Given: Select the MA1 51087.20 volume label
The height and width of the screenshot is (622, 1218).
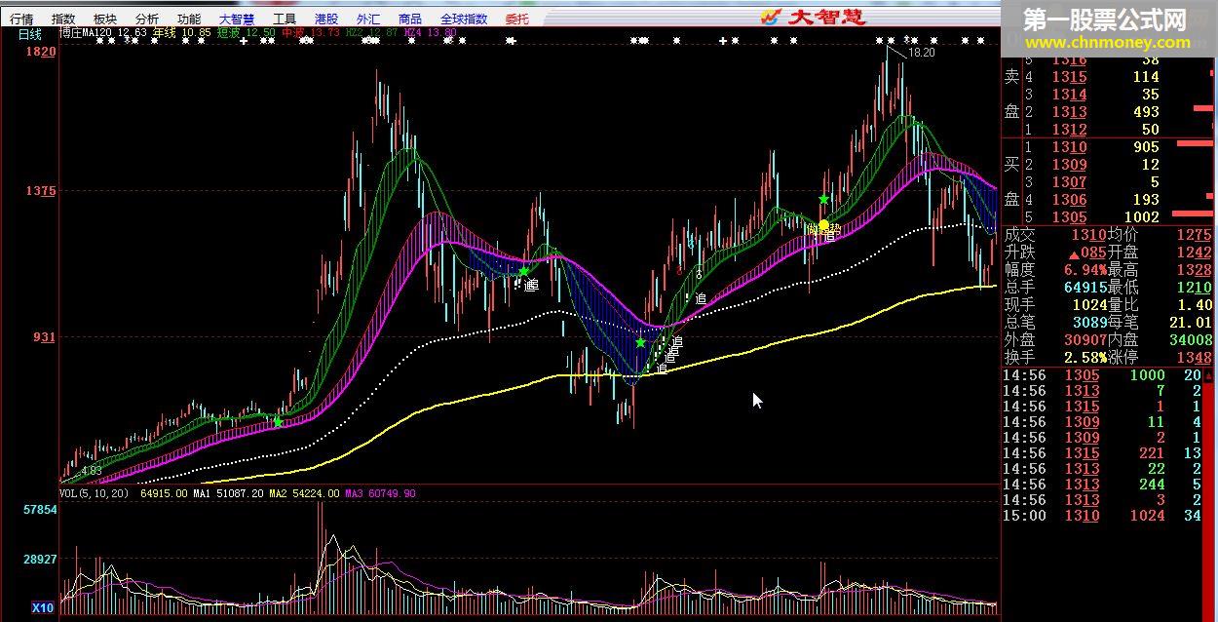Looking at the screenshot, I should [228, 494].
